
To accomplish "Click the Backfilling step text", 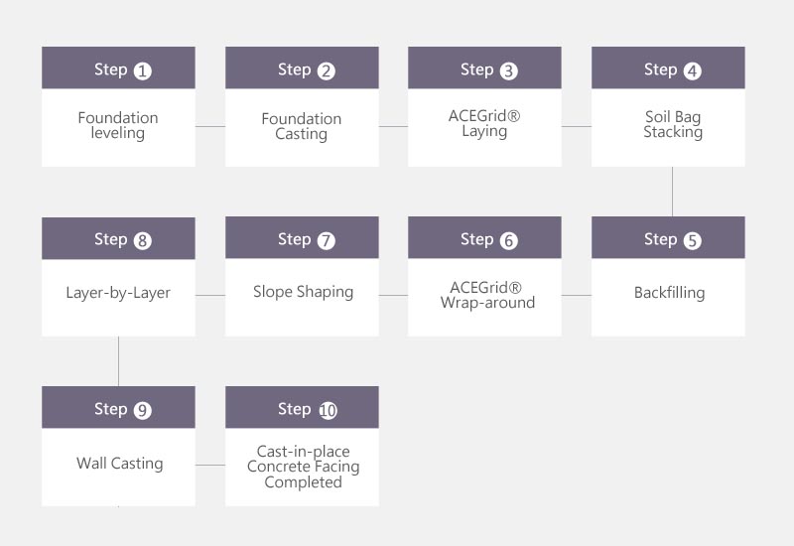I will [669, 293].
